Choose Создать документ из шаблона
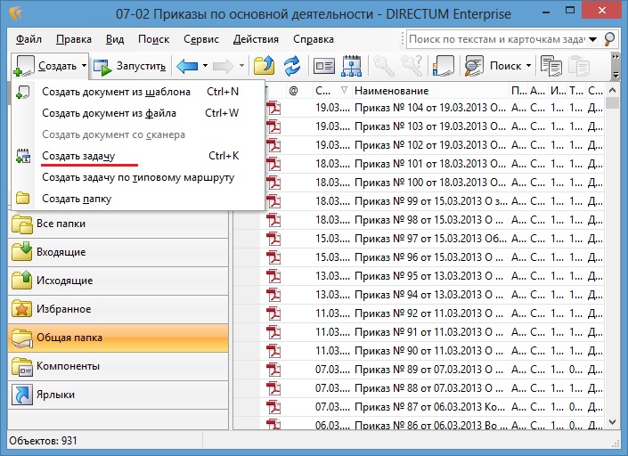The width and height of the screenshot is (628, 456). tap(116, 92)
